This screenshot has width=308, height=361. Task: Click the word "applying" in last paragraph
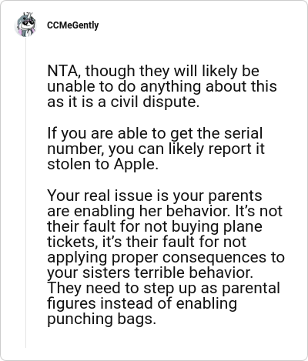pyautogui.click(x=77, y=258)
